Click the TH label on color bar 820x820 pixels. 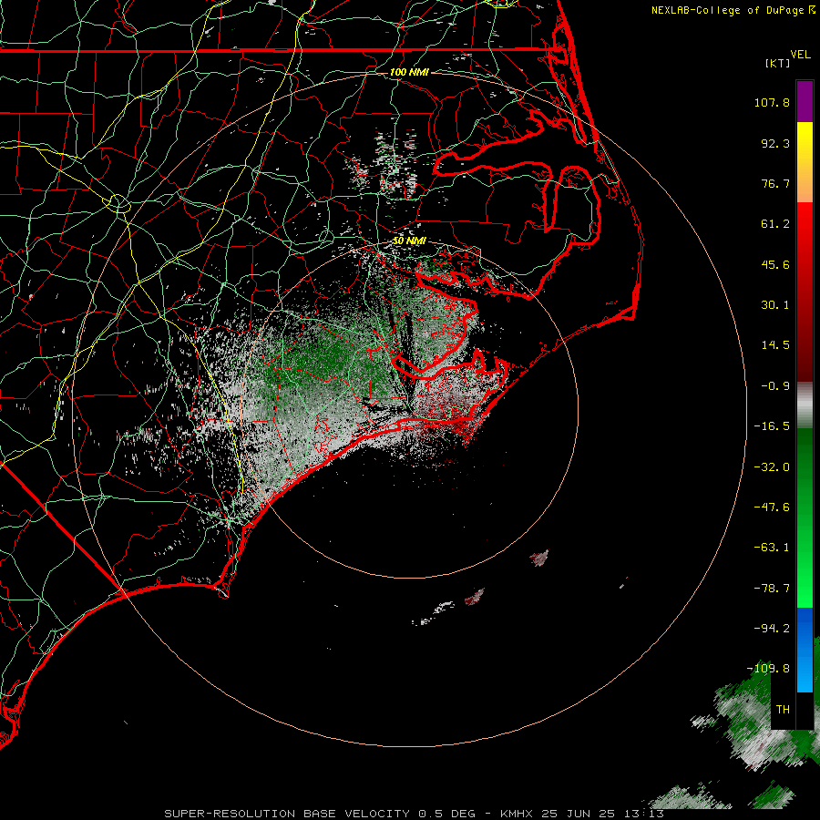click(x=783, y=710)
